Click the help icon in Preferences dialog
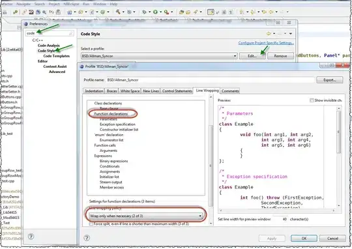 click(31, 237)
